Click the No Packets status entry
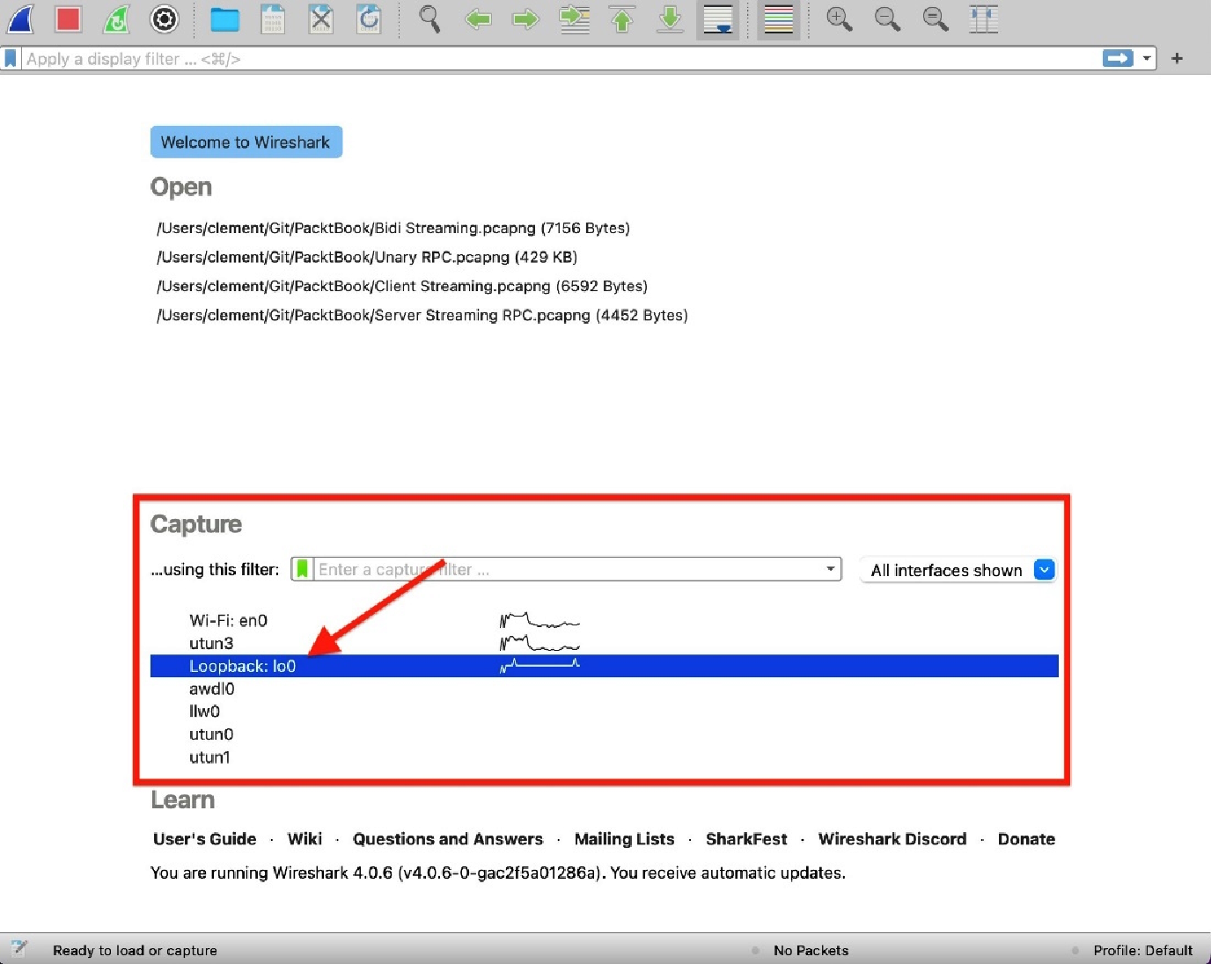This screenshot has height=964, width=1211. coord(811,950)
